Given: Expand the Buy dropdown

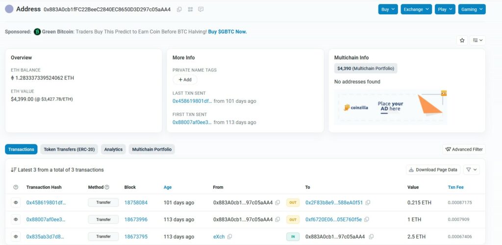Looking at the screenshot, I should [x=388, y=9].
